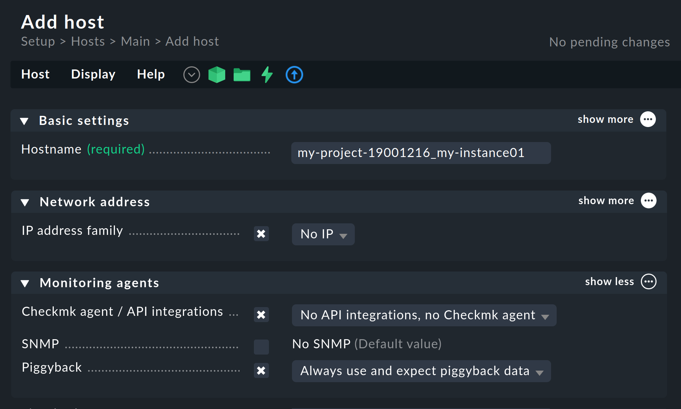This screenshot has height=409, width=681.
Task: Disable the Piggyback setting
Action: (261, 371)
